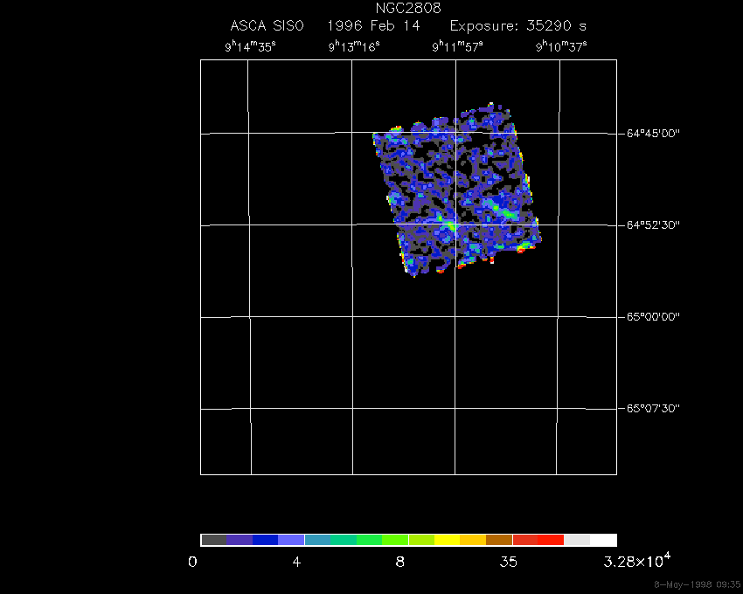743x594 pixels.
Task: Click the brown colorbar swatch
Action: pos(499,540)
